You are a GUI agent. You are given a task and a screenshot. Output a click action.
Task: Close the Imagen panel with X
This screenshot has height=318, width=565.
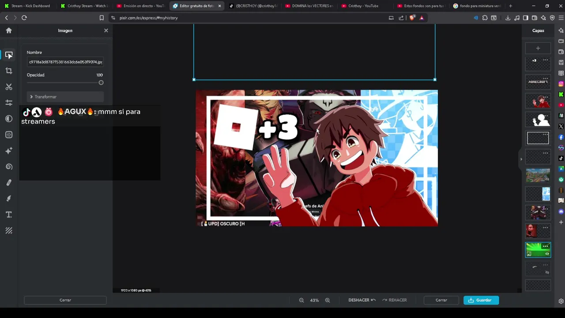pyautogui.click(x=106, y=30)
